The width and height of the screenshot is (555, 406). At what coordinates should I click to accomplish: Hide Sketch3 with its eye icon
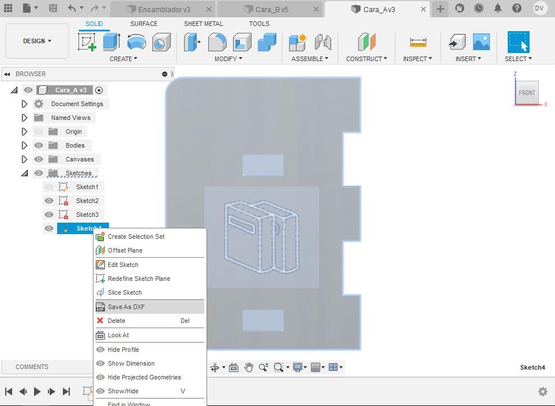[49, 215]
